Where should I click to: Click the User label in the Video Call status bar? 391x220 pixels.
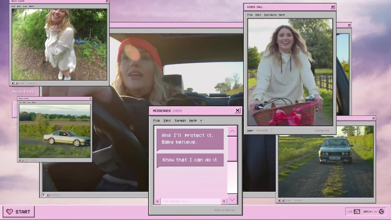(x=250, y=130)
